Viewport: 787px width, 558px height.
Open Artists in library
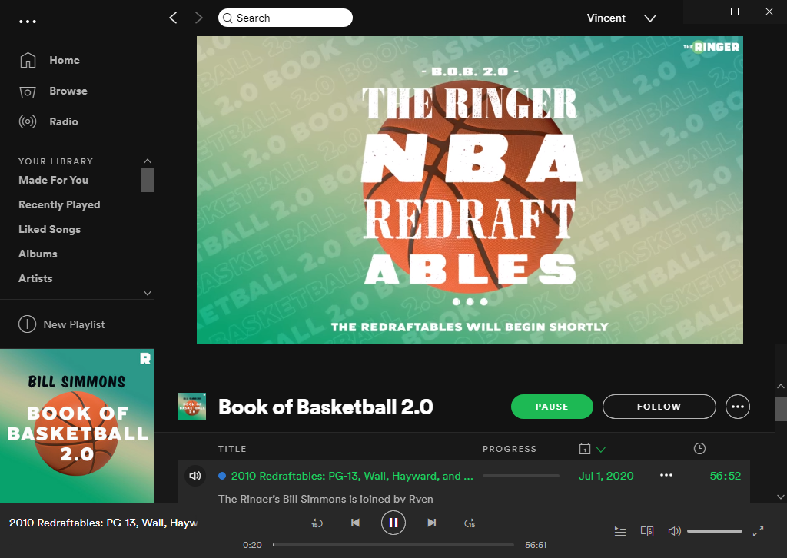[x=35, y=278]
